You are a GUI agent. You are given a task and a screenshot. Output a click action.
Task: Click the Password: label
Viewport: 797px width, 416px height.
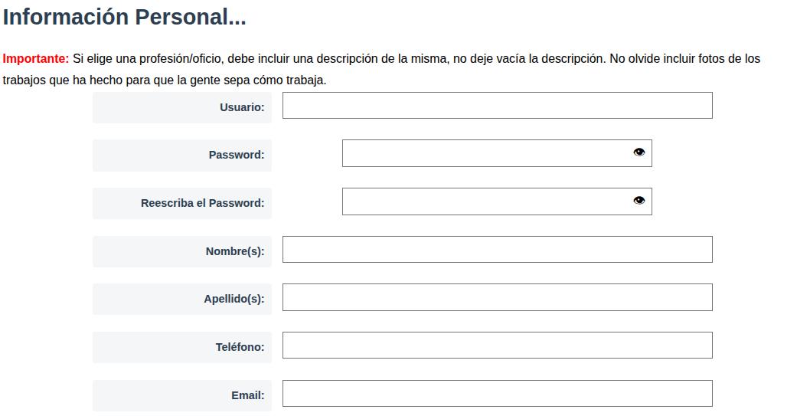pyautogui.click(x=237, y=155)
